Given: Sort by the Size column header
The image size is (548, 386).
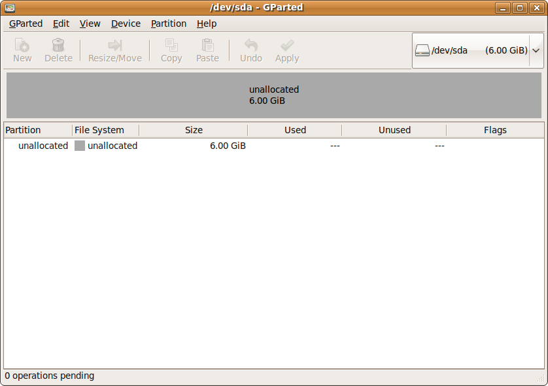Looking at the screenshot, I should (194, 130).
